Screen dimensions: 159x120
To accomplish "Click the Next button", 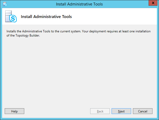I will (x=121, y=111).
